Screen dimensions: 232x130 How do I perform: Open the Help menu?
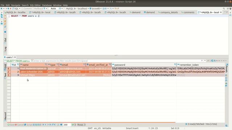coord(65,5)
